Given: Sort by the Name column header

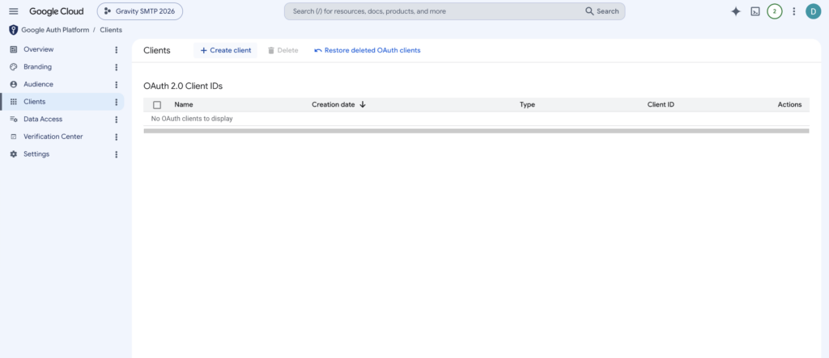Looking at the screenshot, I should [184, 104].
